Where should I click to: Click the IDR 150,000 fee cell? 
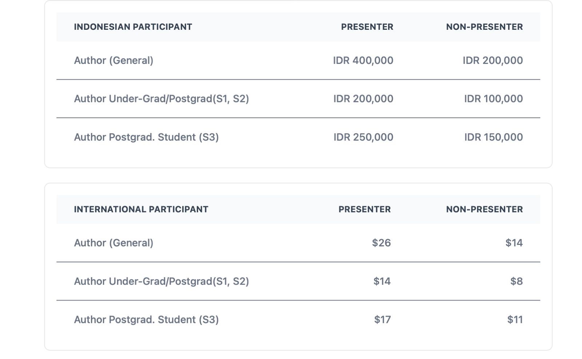pyautogui.click(x=493, y=137)
